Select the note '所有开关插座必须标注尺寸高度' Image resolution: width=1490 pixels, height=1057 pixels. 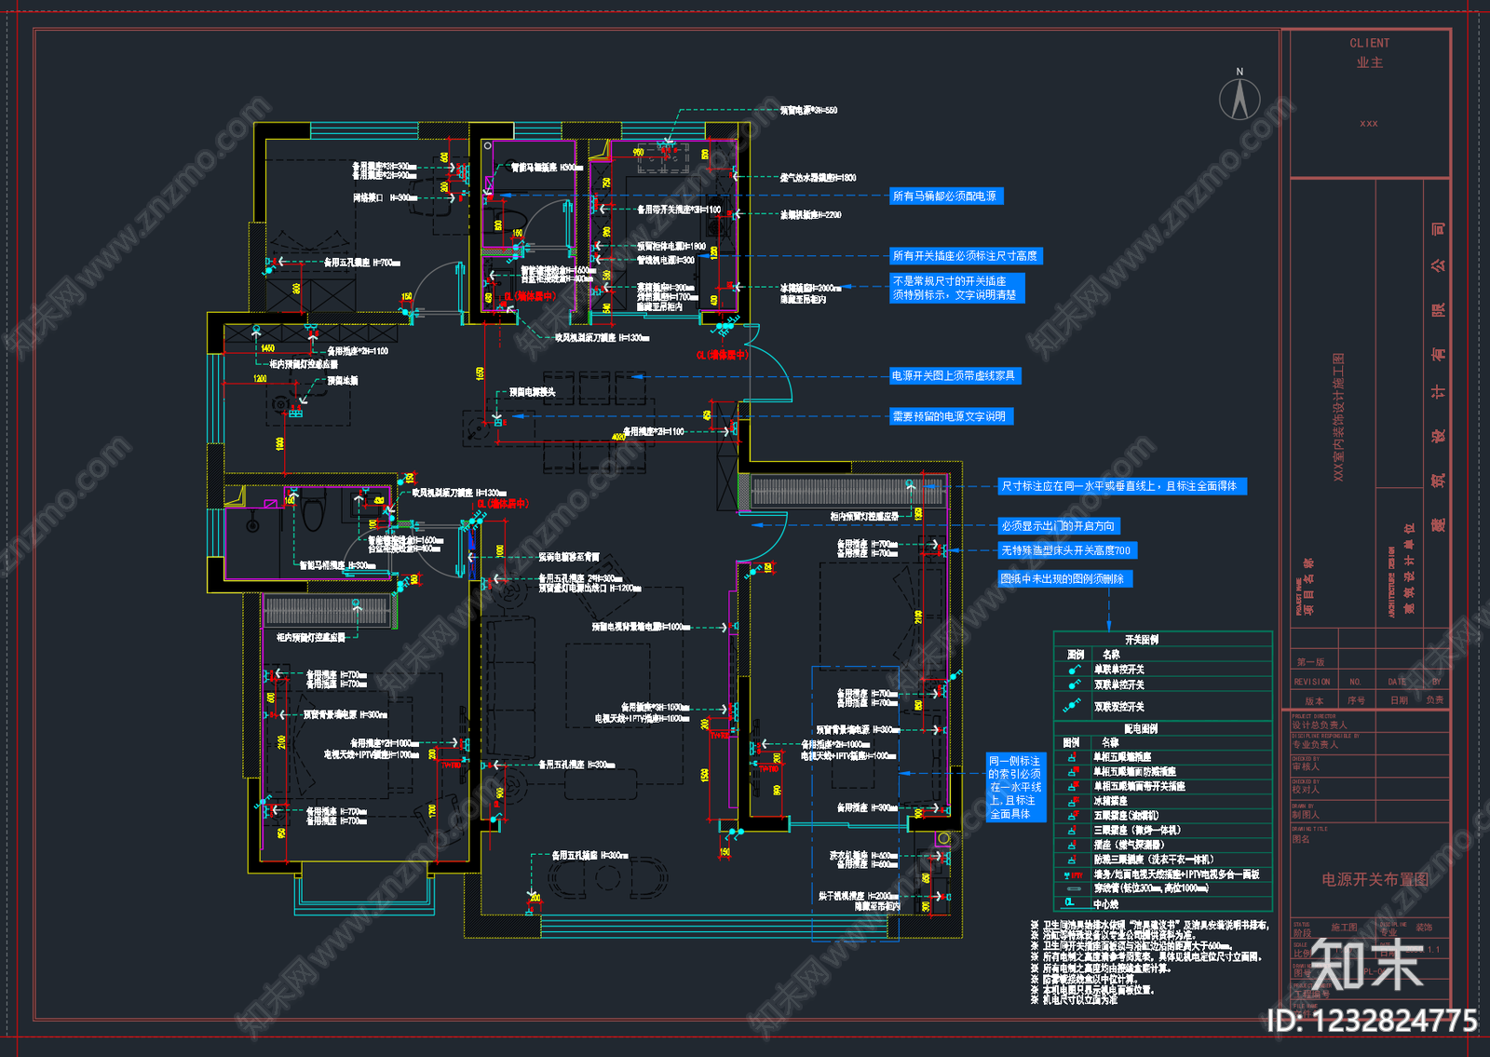966,256
